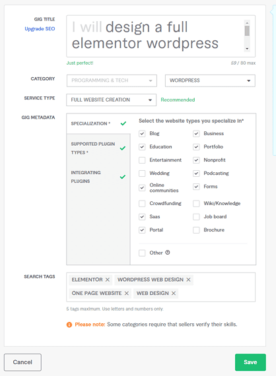Uncheck the Saas checkbox
The height and width of the screenshot is (376, 276).
click(x=142, y=217)
